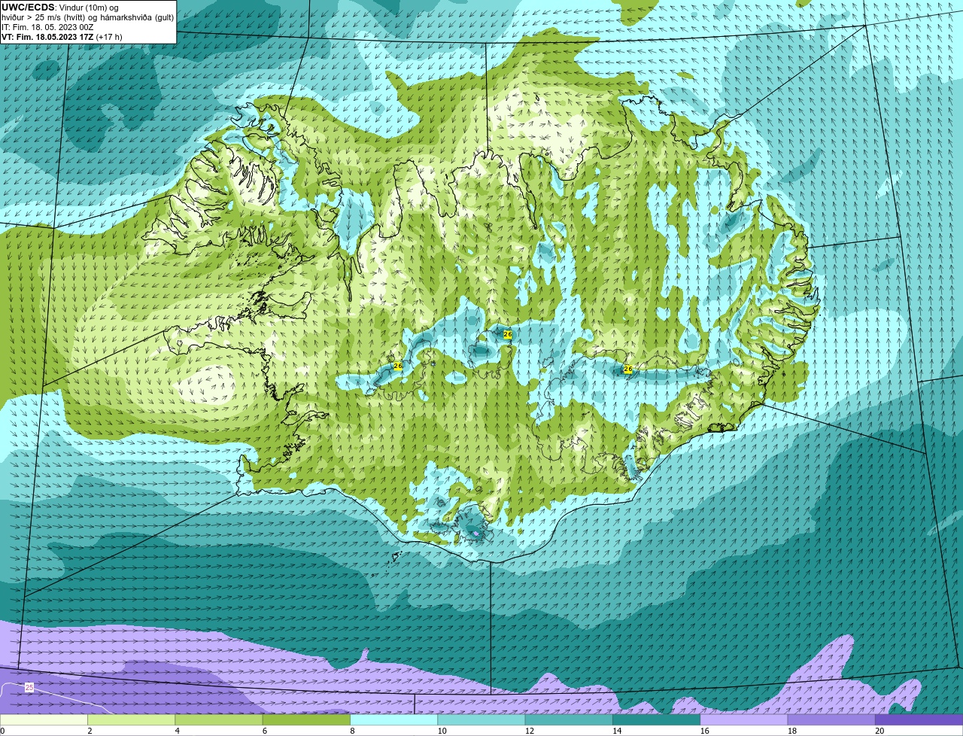The height and width of the screenshot is (736, 963).
Task: Click the pale yellow 0–2 m/s legend swatch
Action: tap(44, 720)
